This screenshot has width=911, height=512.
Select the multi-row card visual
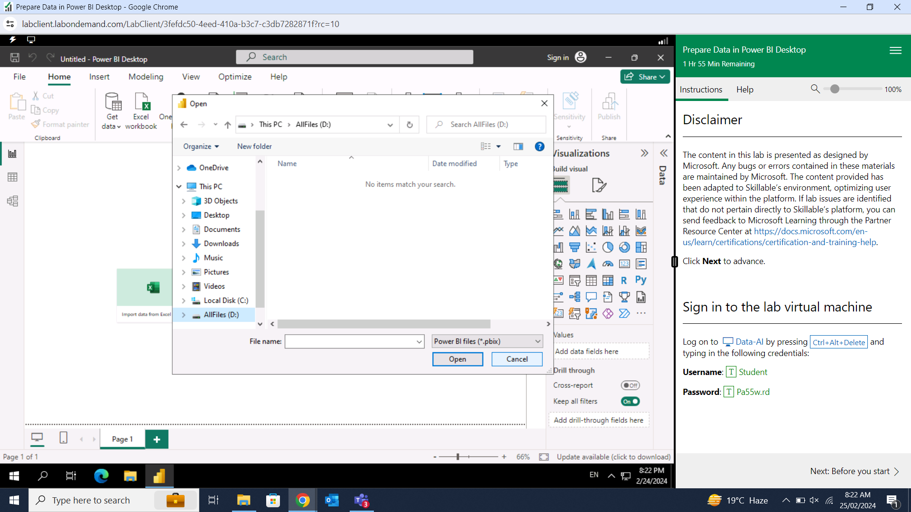641,264
